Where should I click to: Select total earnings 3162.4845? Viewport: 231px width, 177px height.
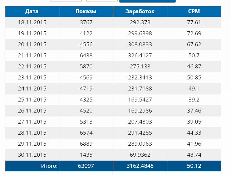click(x=140, y=166)
